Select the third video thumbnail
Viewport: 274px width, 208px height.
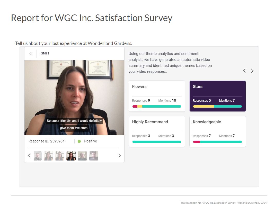coord(60,156)
